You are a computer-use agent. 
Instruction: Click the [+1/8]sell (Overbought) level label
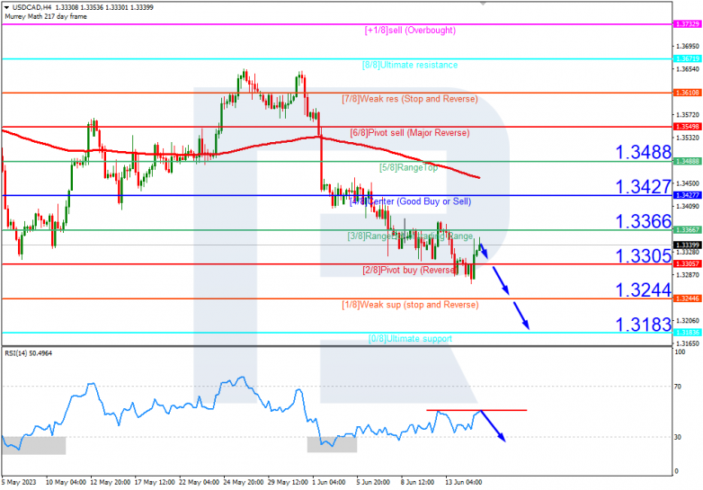pos(410,31)
